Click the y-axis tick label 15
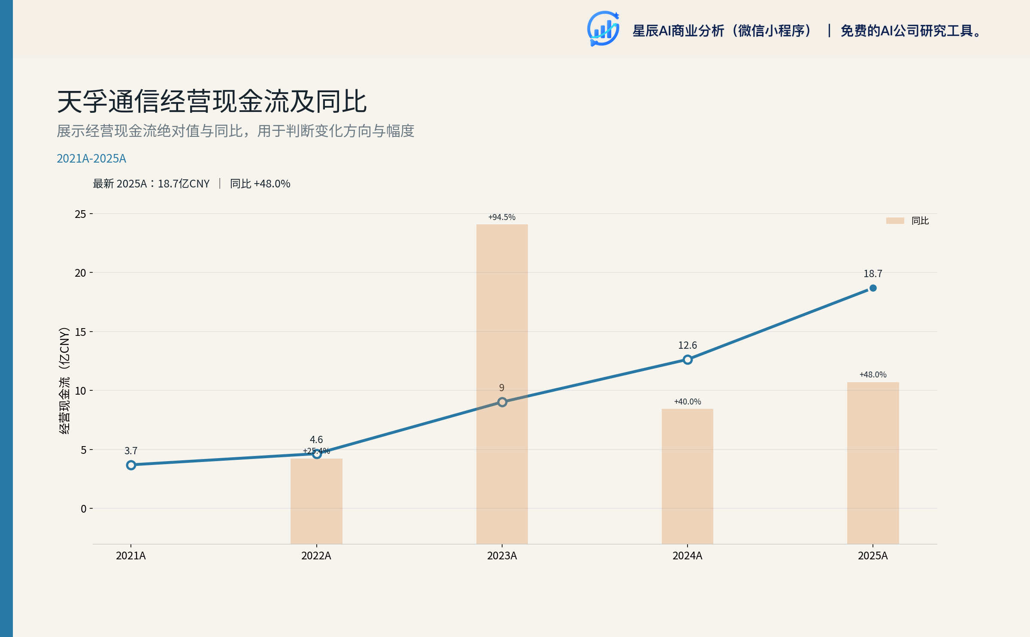1030x637 pixels. pyautogui.click(x=80, y=332)
